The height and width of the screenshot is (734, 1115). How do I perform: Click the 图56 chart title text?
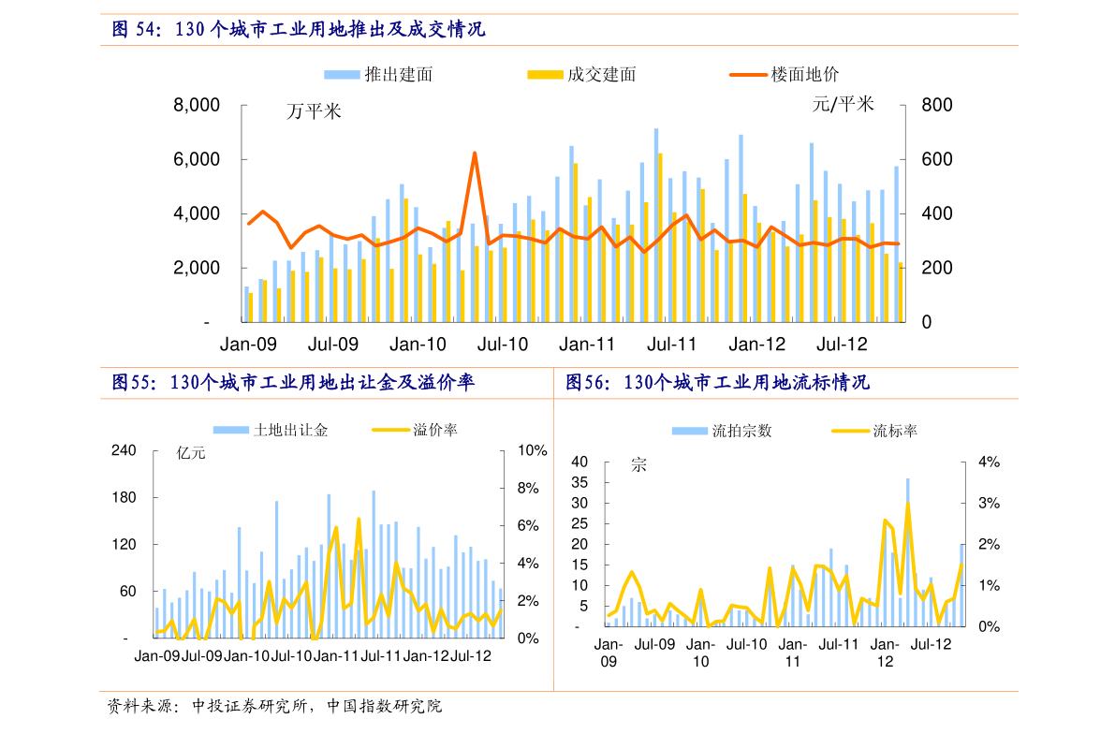717,383
